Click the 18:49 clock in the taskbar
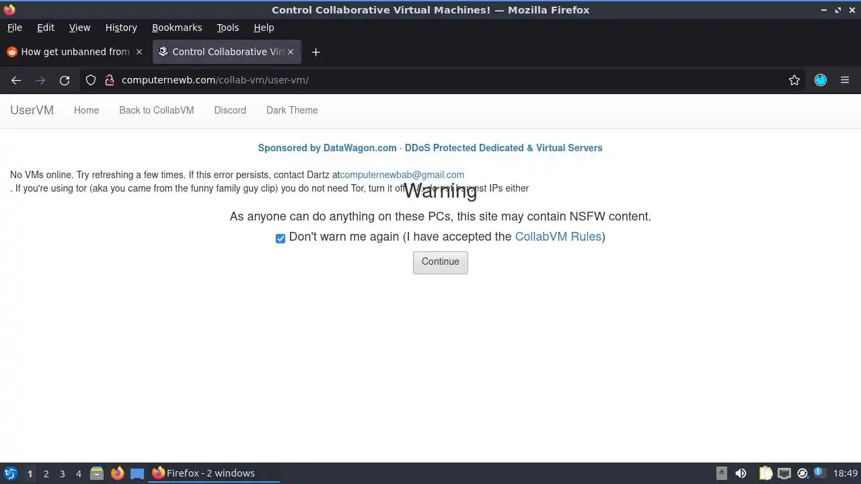861x484 pixels. [x=846, y=473]
